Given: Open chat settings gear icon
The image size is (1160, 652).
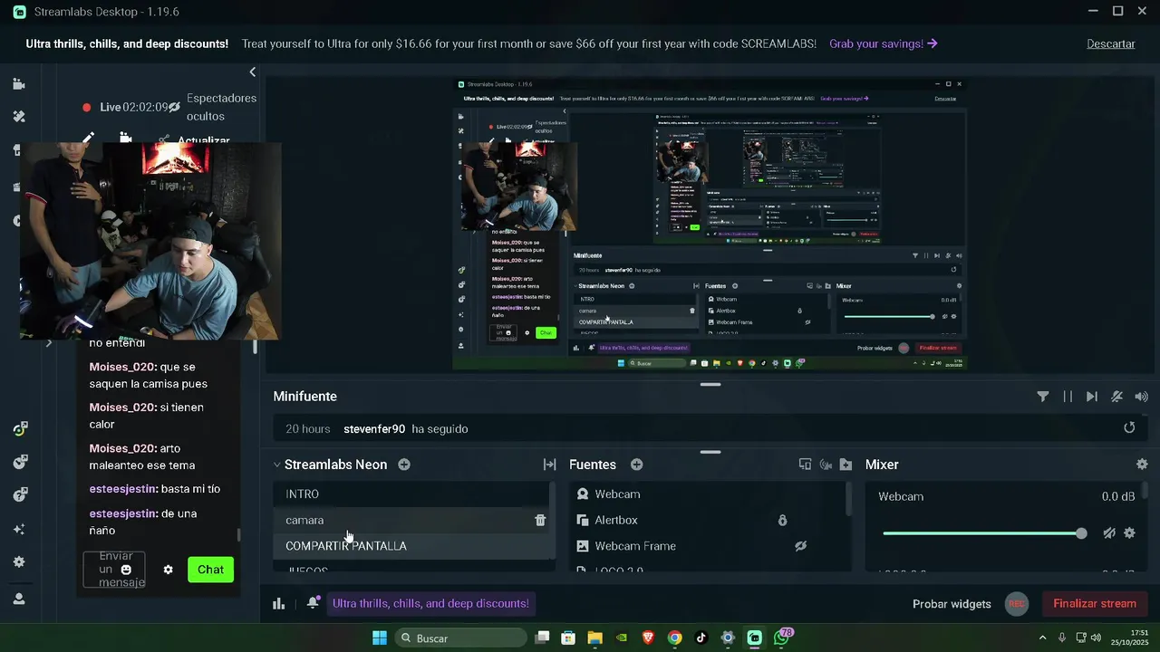Looking at the screenshot, I should tap(168, 570).
